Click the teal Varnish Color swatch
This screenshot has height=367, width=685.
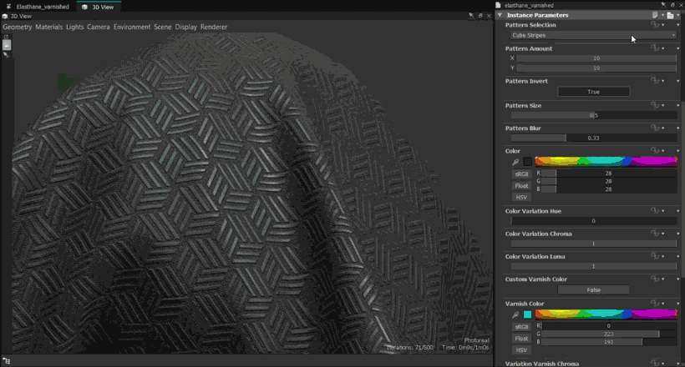[528, 314]
